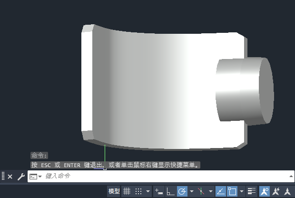The height and width of the screenshot is (198, 295).
Task: Click the annotation scale icon
Action: (287, 191)
